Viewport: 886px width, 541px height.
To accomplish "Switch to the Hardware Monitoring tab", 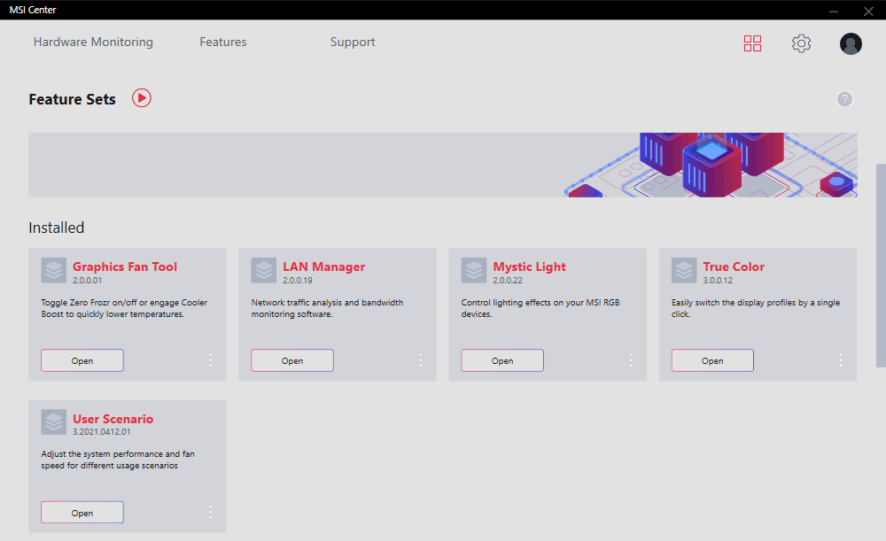I will pos(93,42).
